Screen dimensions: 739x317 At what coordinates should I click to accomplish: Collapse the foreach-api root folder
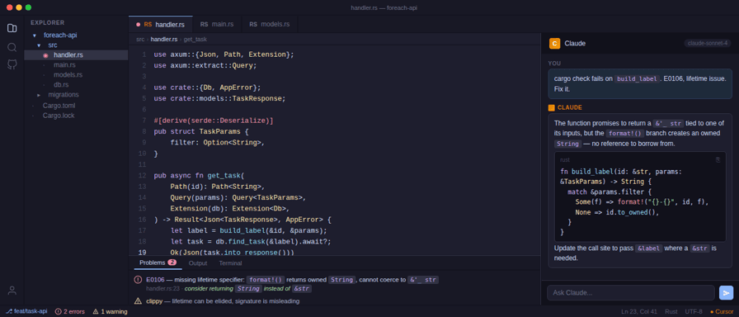[x=35, y=35]
